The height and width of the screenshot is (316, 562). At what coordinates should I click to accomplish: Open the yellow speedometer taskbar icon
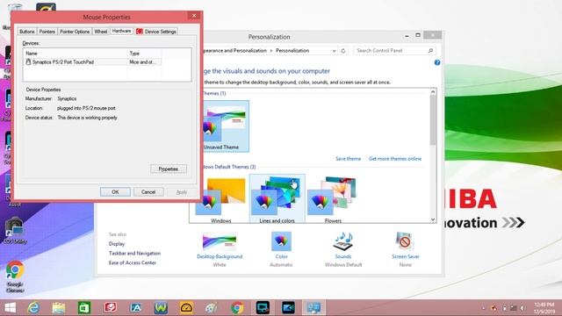[186, 308]
